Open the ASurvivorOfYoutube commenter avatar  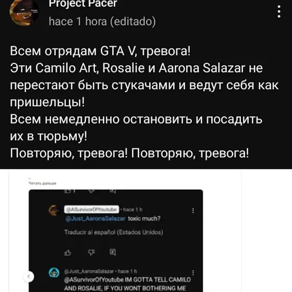pyautogui.click(x=54, y=211)
